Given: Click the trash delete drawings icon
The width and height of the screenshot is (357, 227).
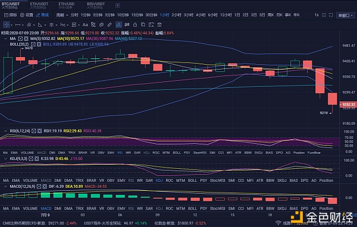Looking at the screenshot, I should coord(159,24).
